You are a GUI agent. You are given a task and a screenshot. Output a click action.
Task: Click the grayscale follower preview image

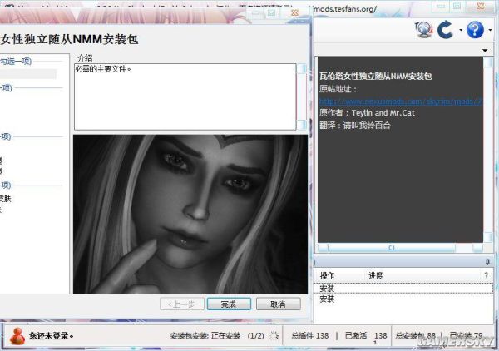click(x=190, y=214)
